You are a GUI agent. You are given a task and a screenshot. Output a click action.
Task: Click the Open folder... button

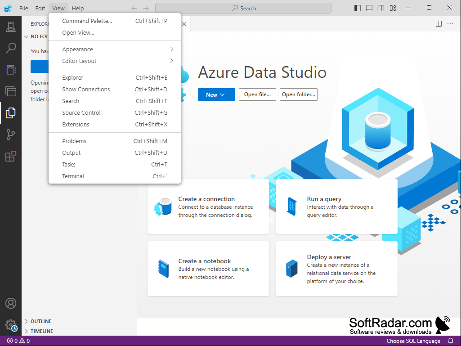point(299,94)
